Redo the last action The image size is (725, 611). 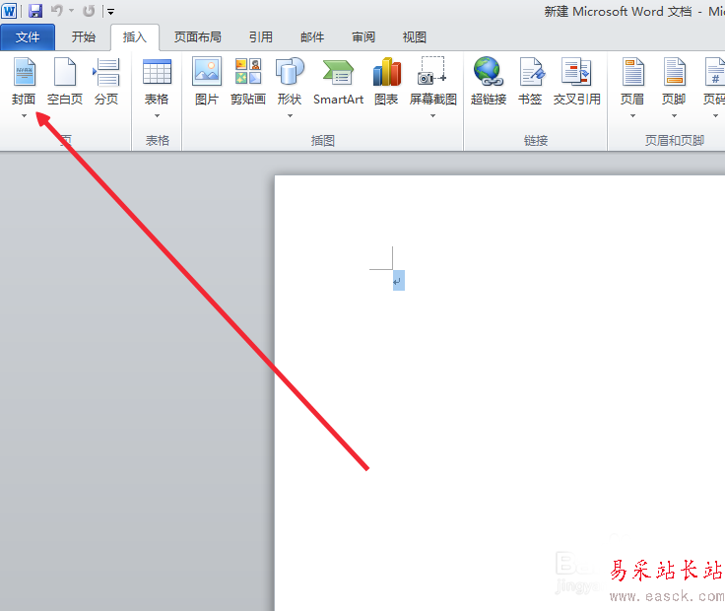89,11
